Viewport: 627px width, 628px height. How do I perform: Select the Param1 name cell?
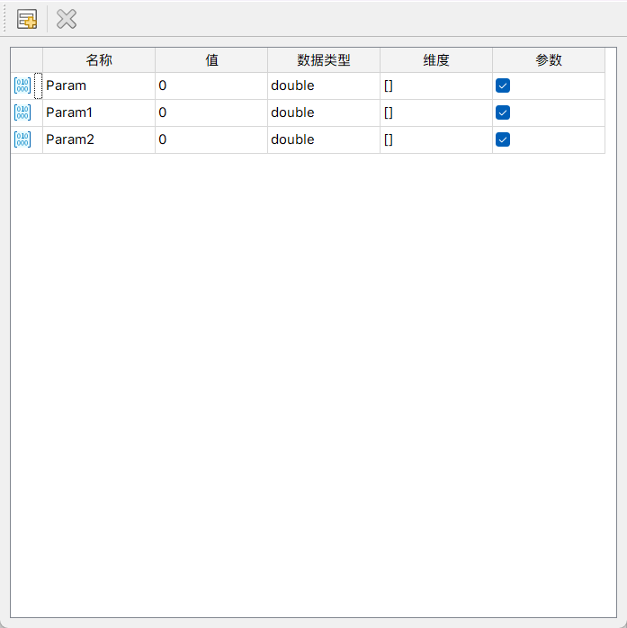[98, 112]
